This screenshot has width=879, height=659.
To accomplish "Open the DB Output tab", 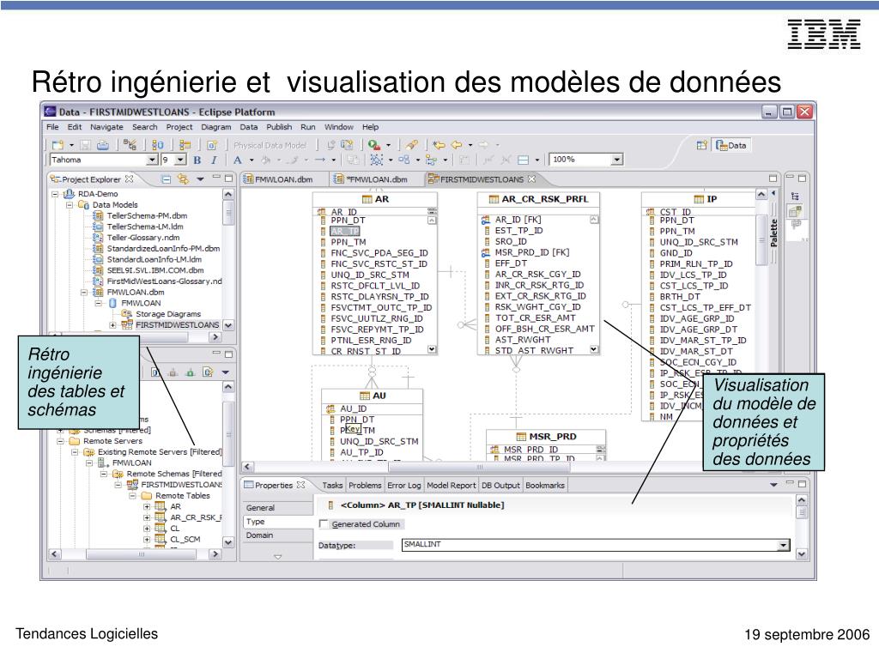I will [500, 486].
